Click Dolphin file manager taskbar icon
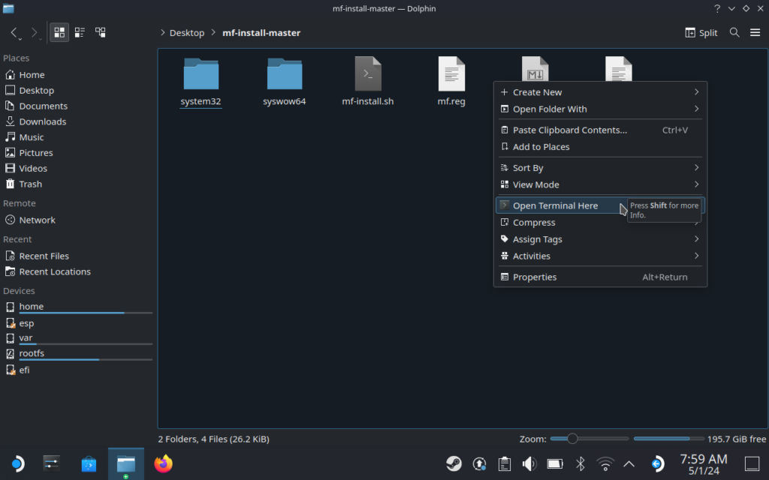 (x=126, y=463)
